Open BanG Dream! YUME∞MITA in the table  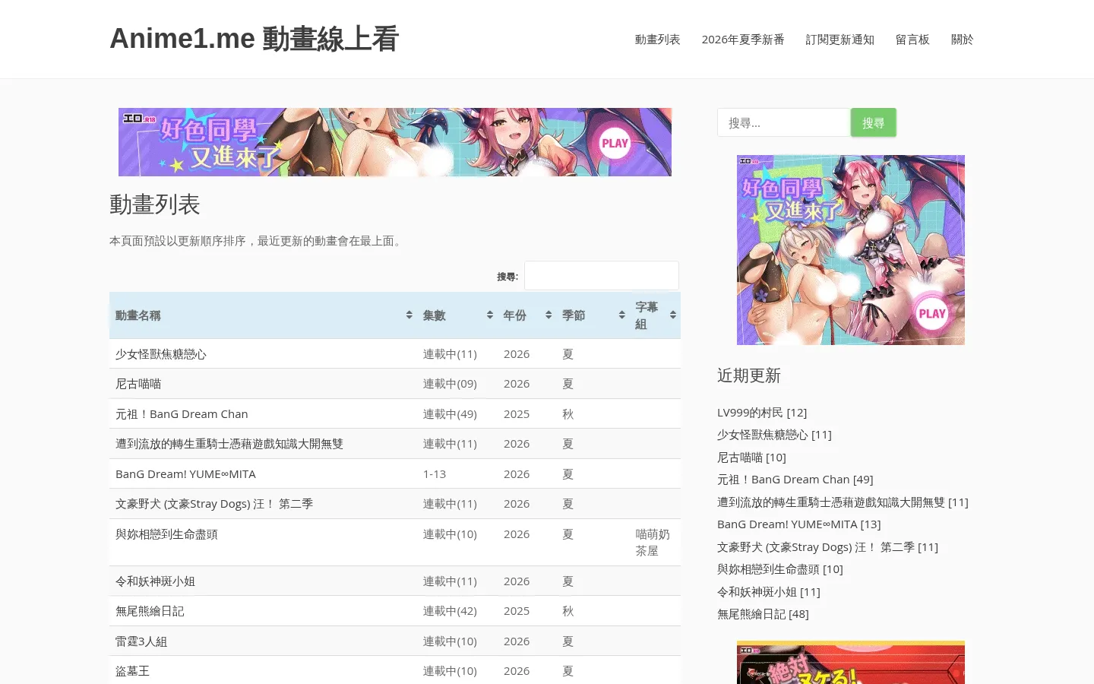185,474
